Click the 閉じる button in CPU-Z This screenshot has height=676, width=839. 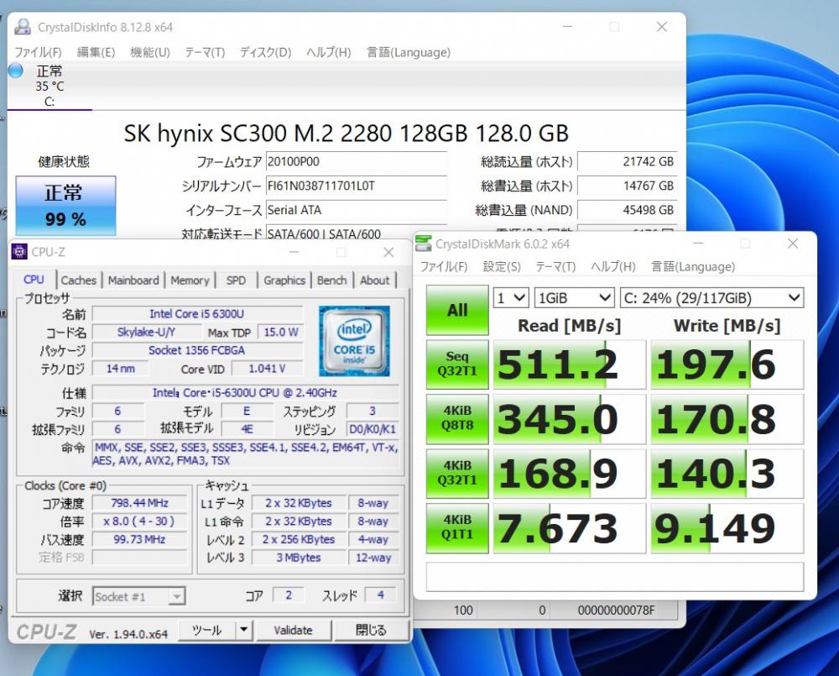pos(371,630)
